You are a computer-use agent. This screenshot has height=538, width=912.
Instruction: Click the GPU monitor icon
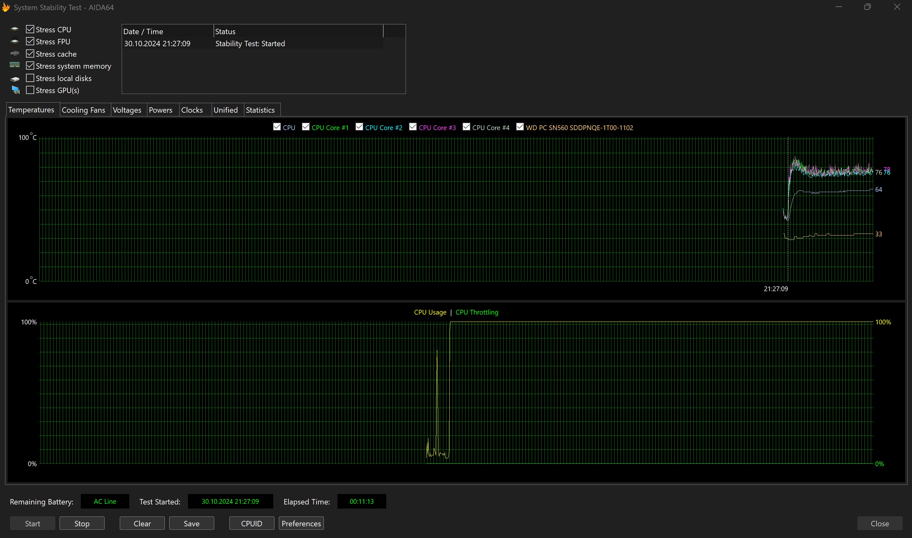pyautogui.click(x=16, y=90)
